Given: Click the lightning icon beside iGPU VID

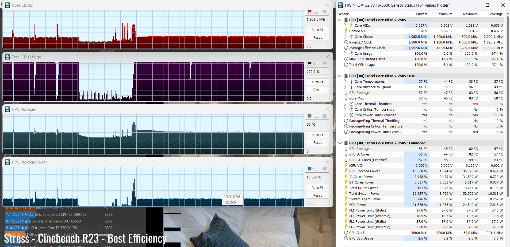Looking at the screenshot, I should coord(346,165).
